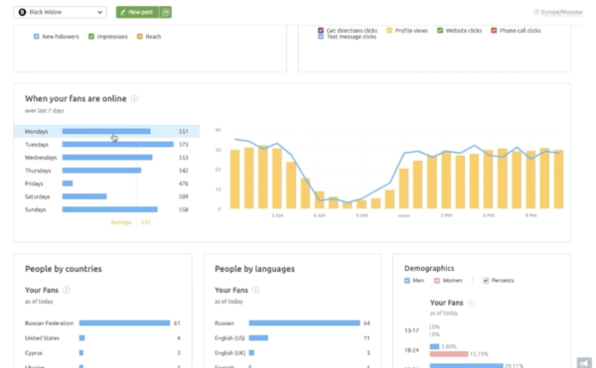
Task: Click the Russian language bar
Action: tap(305, 322)
